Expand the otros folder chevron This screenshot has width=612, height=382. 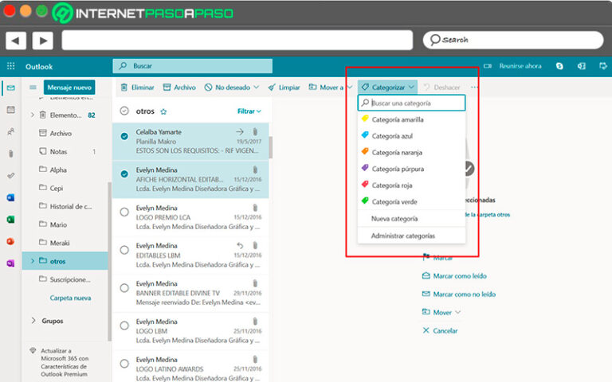pyautogui.click(x=33, y=261)
